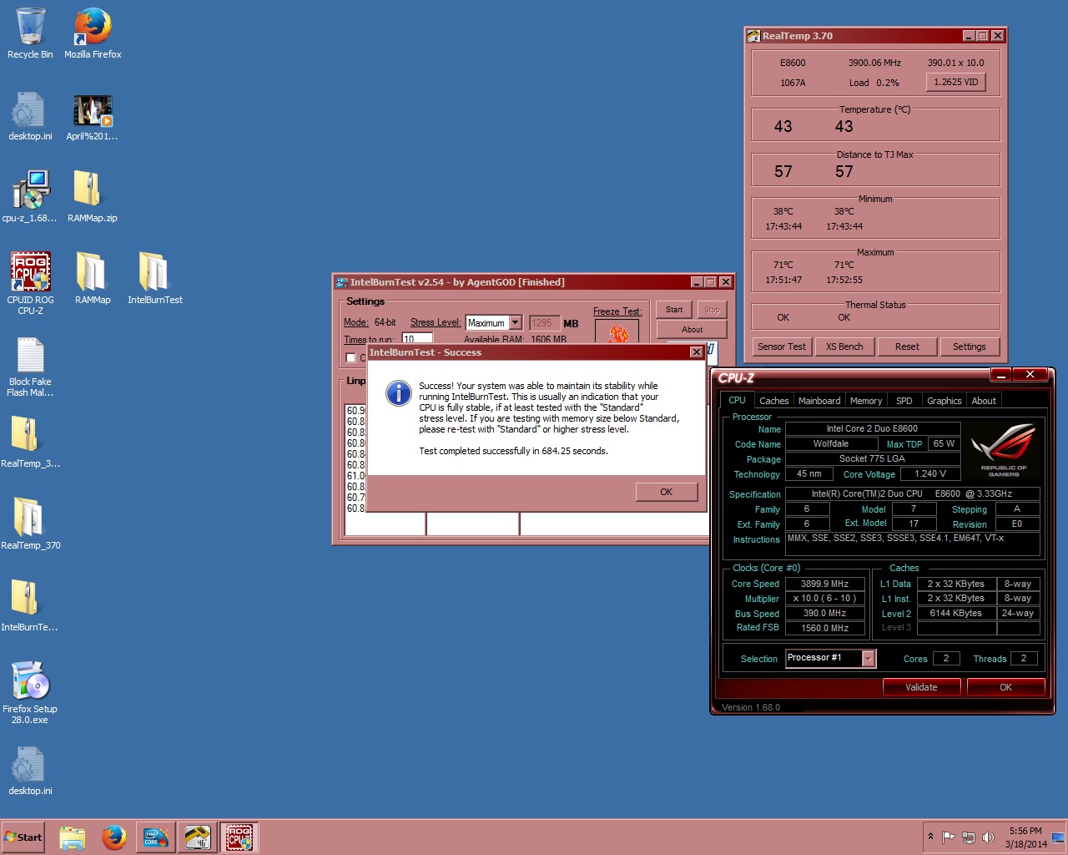Click OK in the IntelBurnTest Success dialog
The image size is (1068, 855).
point(666,492)
